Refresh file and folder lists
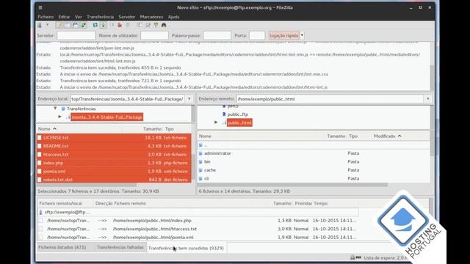The width and height of the screenshot is (470, 264). pyautogui.click(x=95, y=26)
